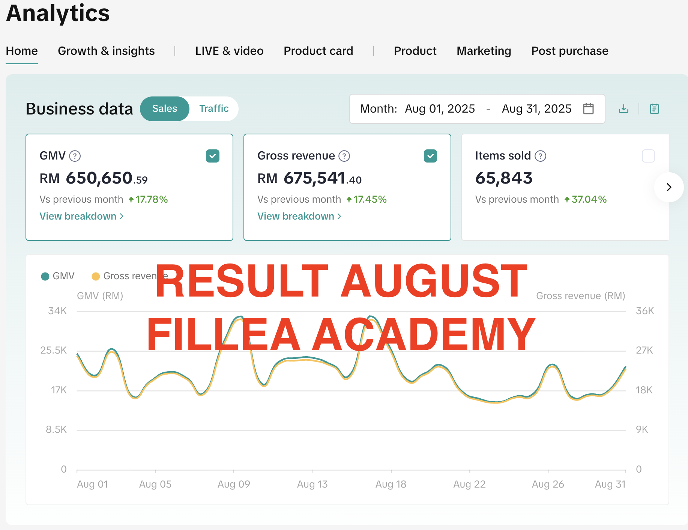The height and width of the screenshot is (530, 688).
Task: Open the Marketing tab
Action: [x=484, y=51]
